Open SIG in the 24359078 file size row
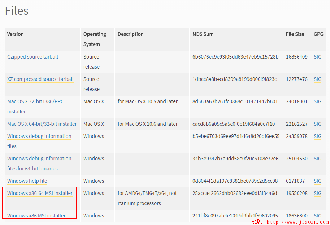 pyautogui.click(x=317, y=136)
